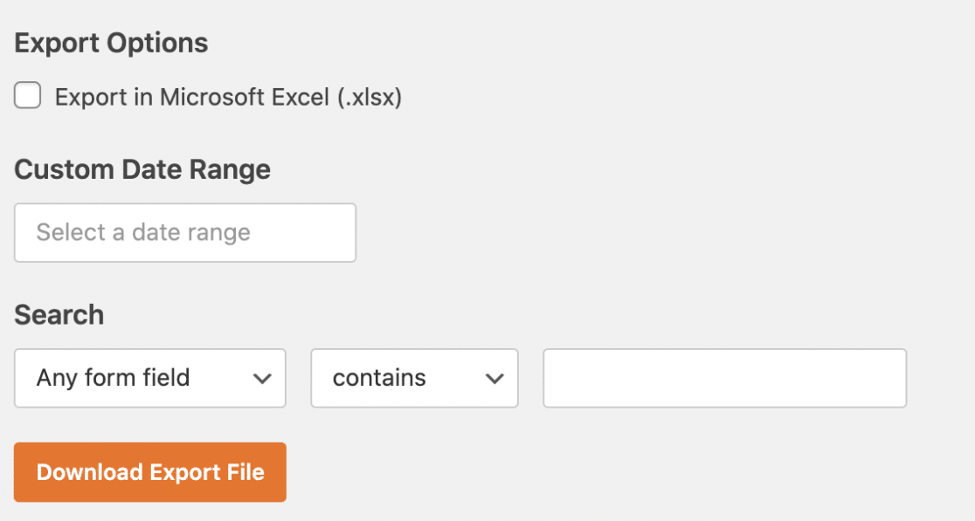Choose a search field via Any form field
Viewport: 975px width, 521px height.
[150, 378]
